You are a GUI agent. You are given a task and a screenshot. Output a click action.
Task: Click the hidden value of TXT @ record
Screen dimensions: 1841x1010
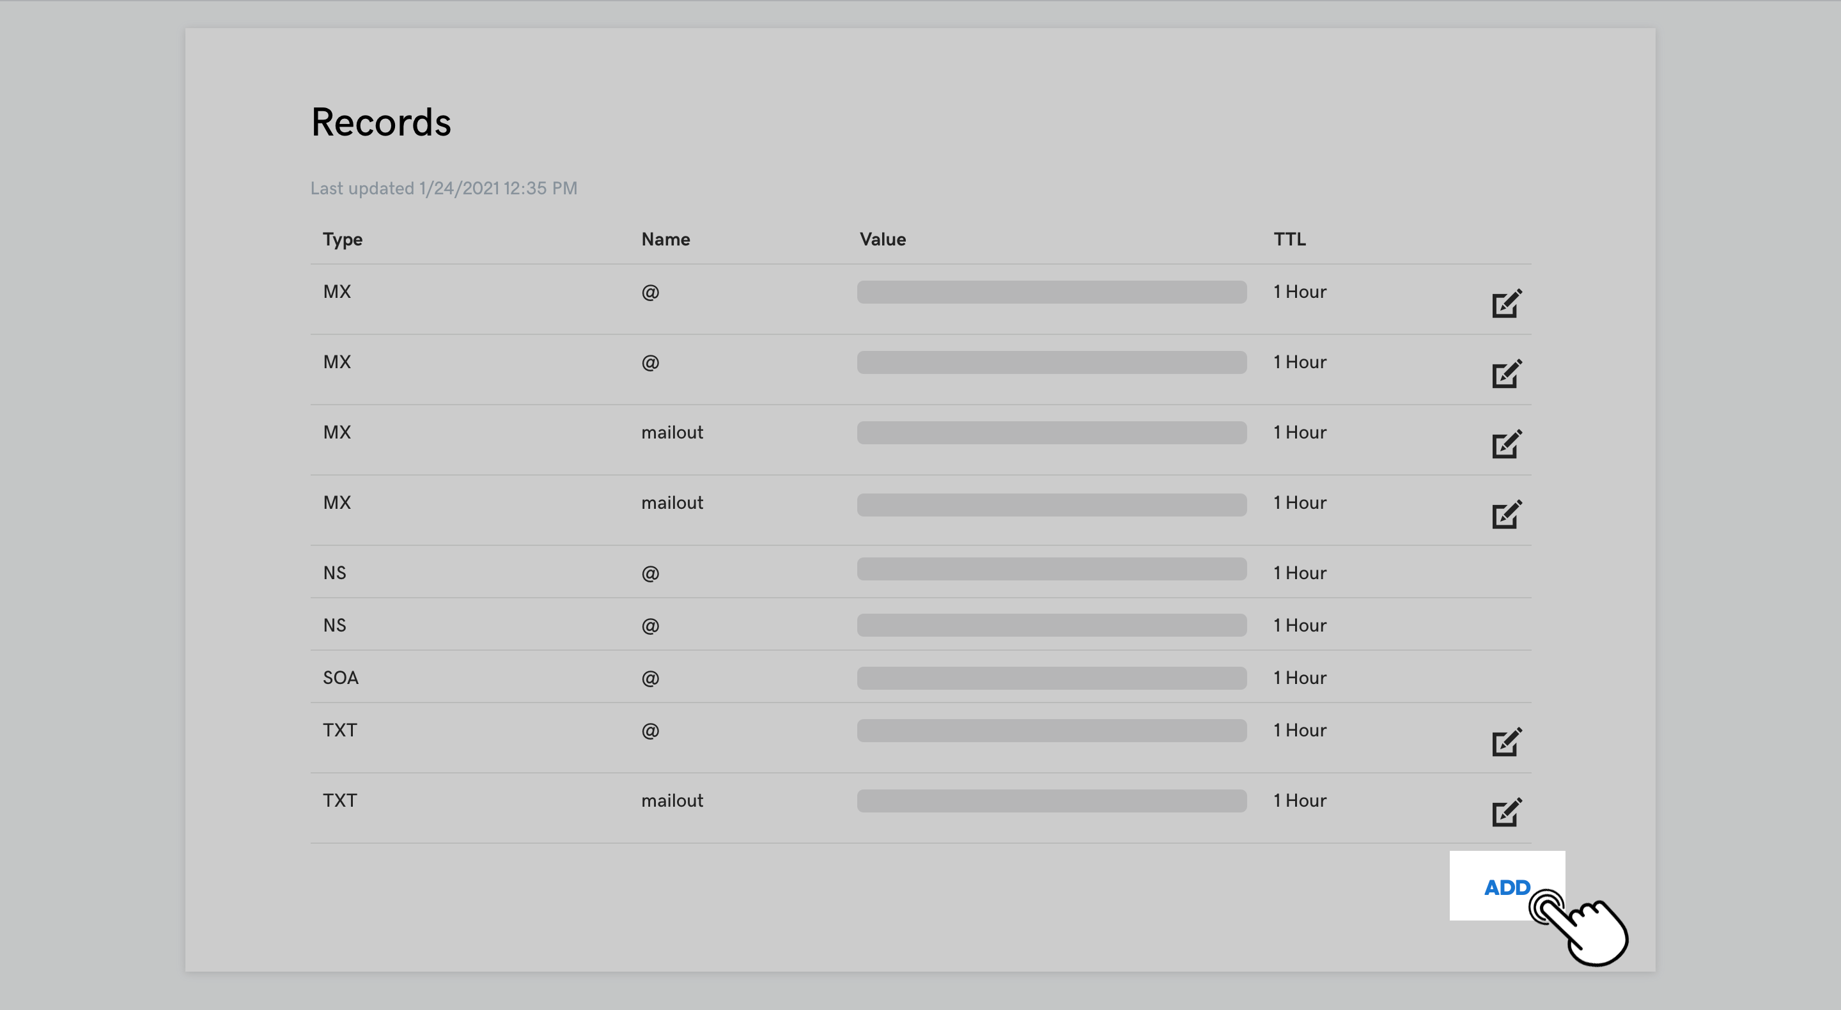tap(1052, 731)
